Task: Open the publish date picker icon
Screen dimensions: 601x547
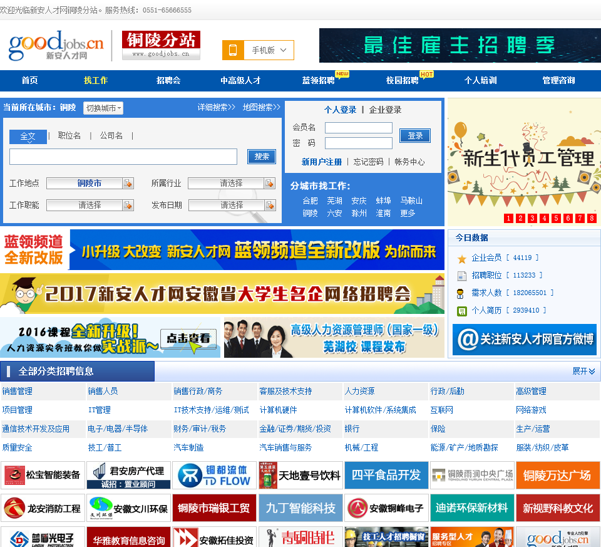Action: tap(270, 206)
